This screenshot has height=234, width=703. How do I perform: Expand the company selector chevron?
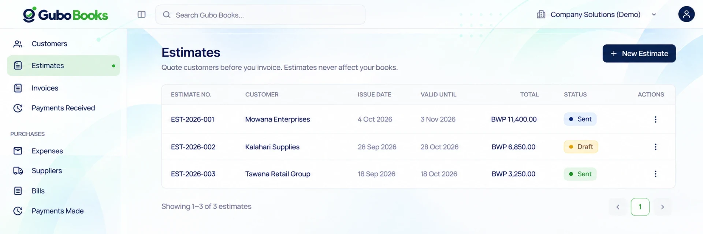pos(654,15)
